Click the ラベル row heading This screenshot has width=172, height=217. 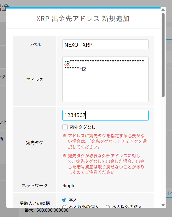click(35, 45)
